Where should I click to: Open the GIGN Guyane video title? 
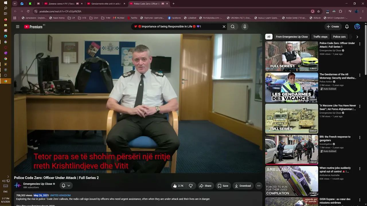click(335, 201)
